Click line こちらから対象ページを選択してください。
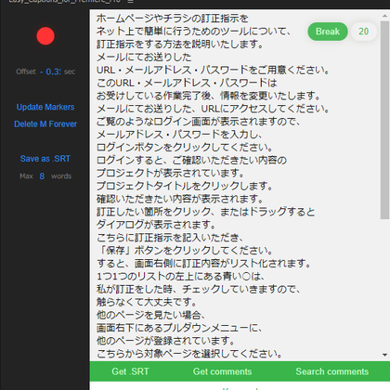Image resolution: width=390 pixels, height=390 pixels. (189, 354)
